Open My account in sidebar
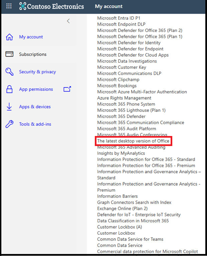This screenshot has height=256, width=207. pyautogui.click(x=31, y=37)
